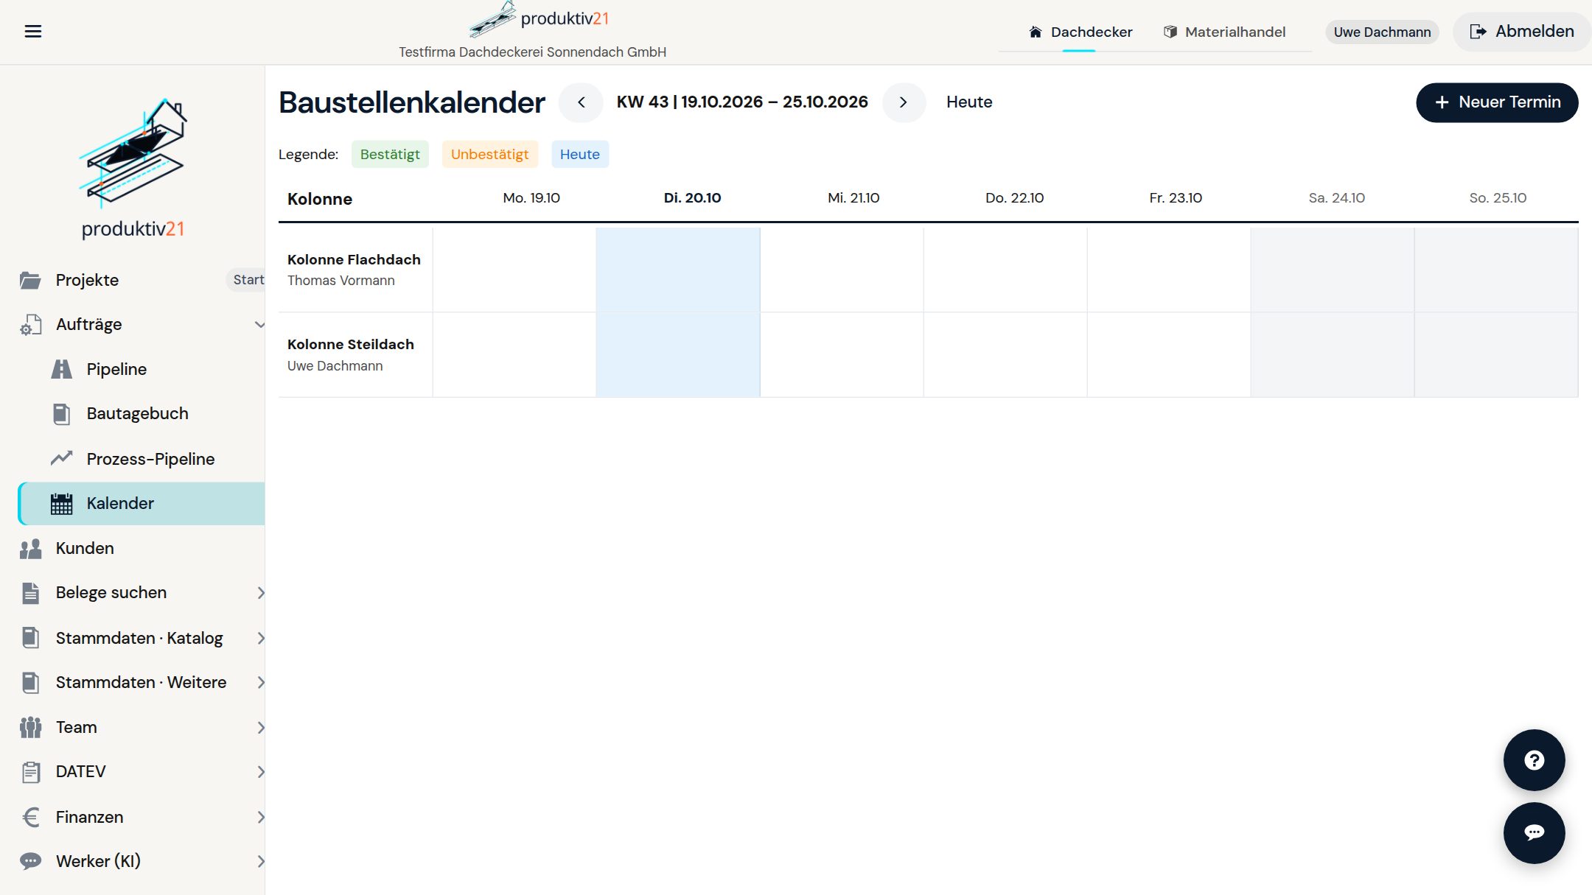Expand the Belege suchen chevron
This screenshot has width=1592, height=895.
pyautogui.click(x=260, y=593)
